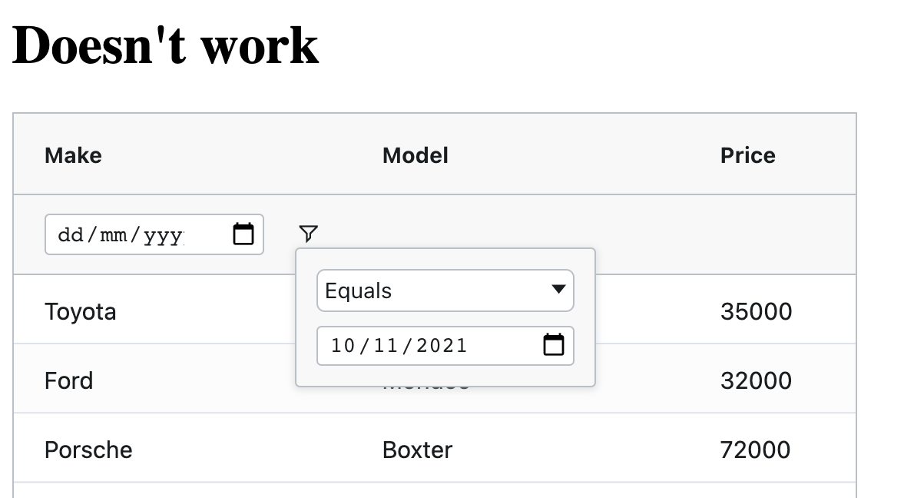Click the Porsche row entry
This screenshot has width=914, height=498.
coord(88,450)
